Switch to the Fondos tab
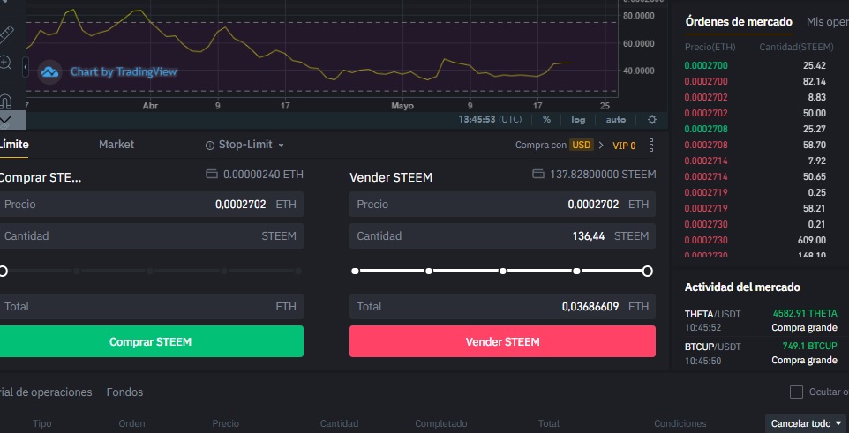The height and width of the screenshot is (433, 849). point(124,392)
